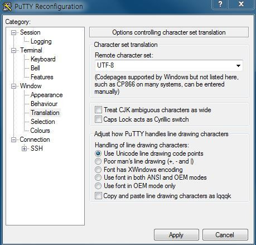Check Copy and paste line drawing as lqqqk
This screenshot has width=256, height=245.
98,196
